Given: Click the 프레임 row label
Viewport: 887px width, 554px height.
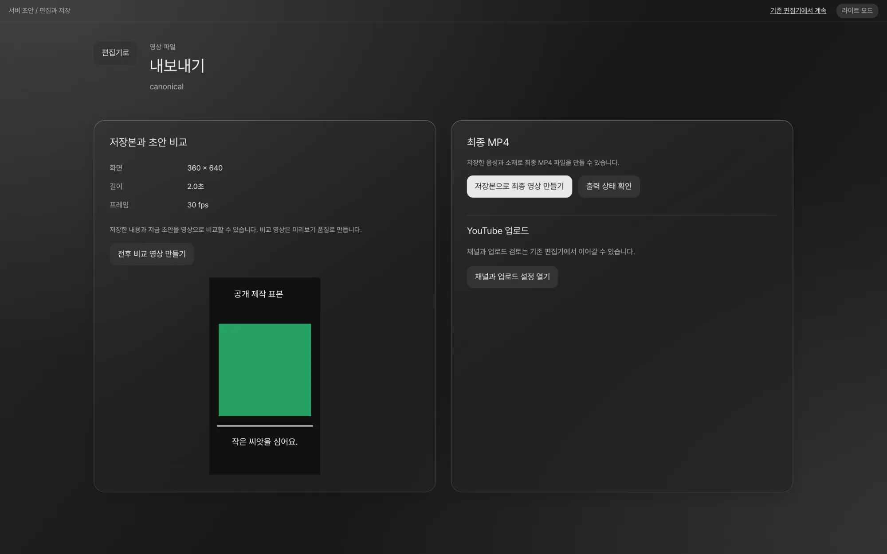Looking at the screenshot, I should [119, 205].
